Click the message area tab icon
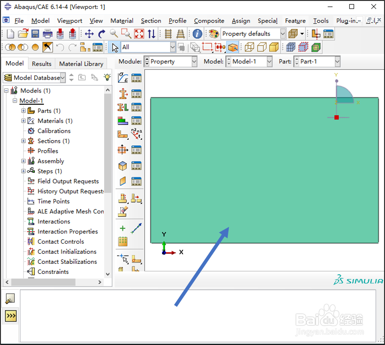The image size is (385, 345). pyautogui.click(x=11, y=299)
